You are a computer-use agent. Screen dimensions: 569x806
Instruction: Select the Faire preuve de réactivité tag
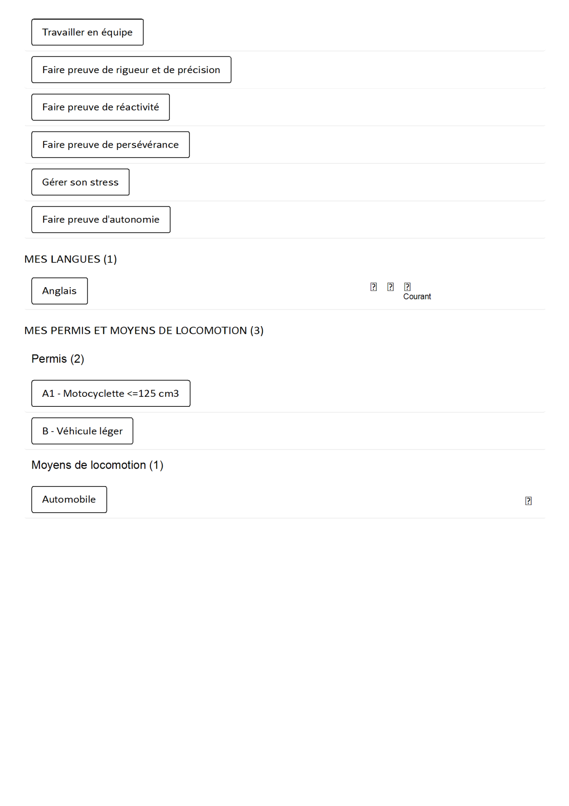(x=101, y=107)
